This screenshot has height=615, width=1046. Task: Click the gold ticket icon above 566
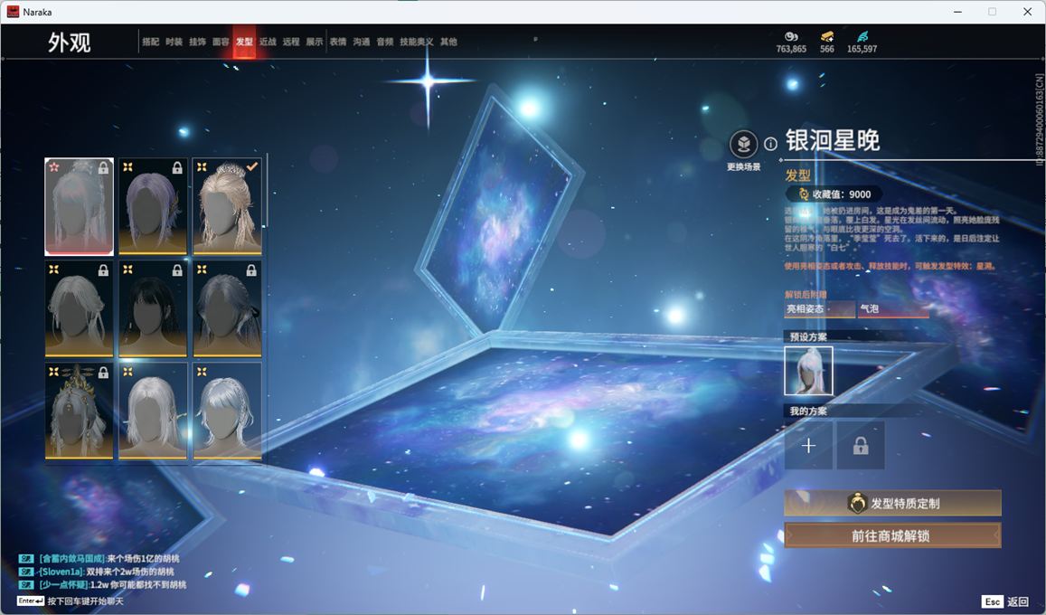pos(827,36)
